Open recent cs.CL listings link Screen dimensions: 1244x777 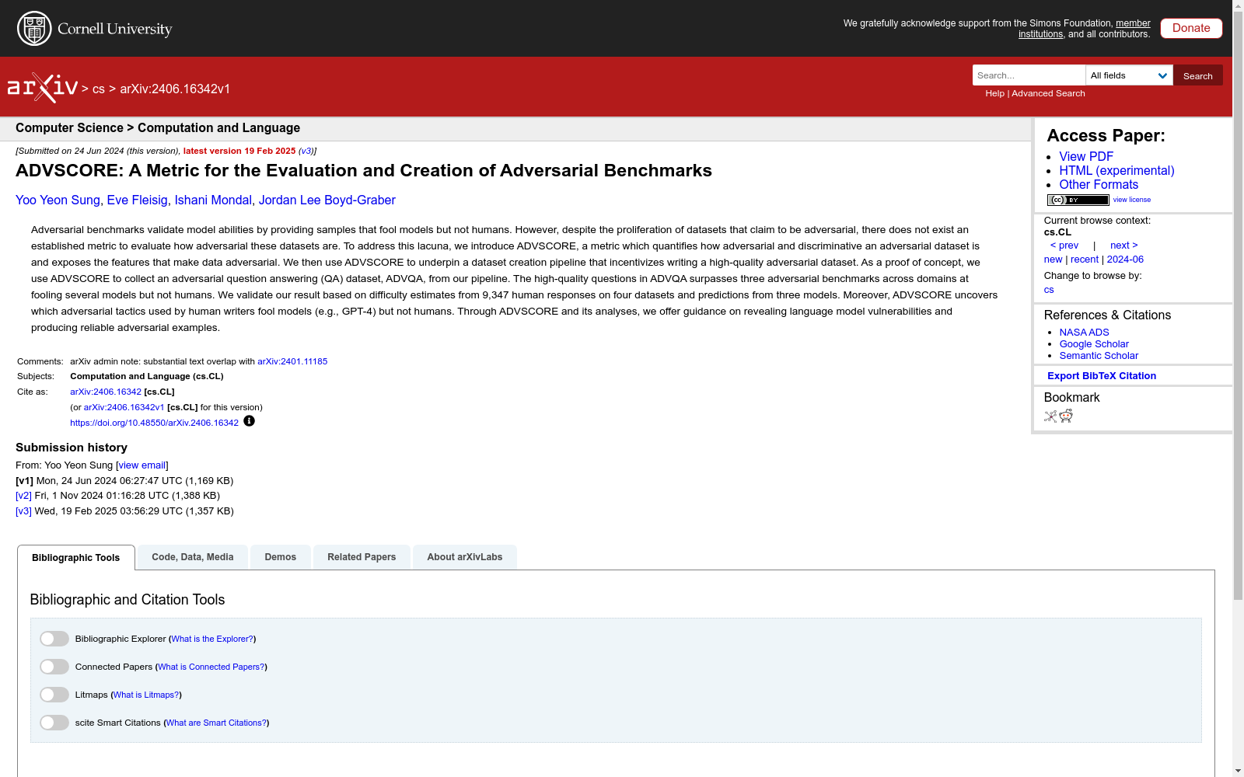(1085, 260)
